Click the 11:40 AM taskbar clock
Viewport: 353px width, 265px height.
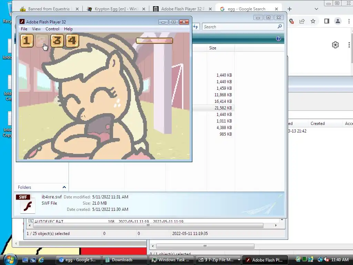pyautogui.click(x=340, y=260)
